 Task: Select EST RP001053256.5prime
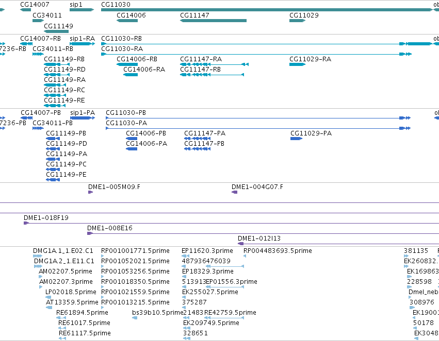(x=103, y=277)
